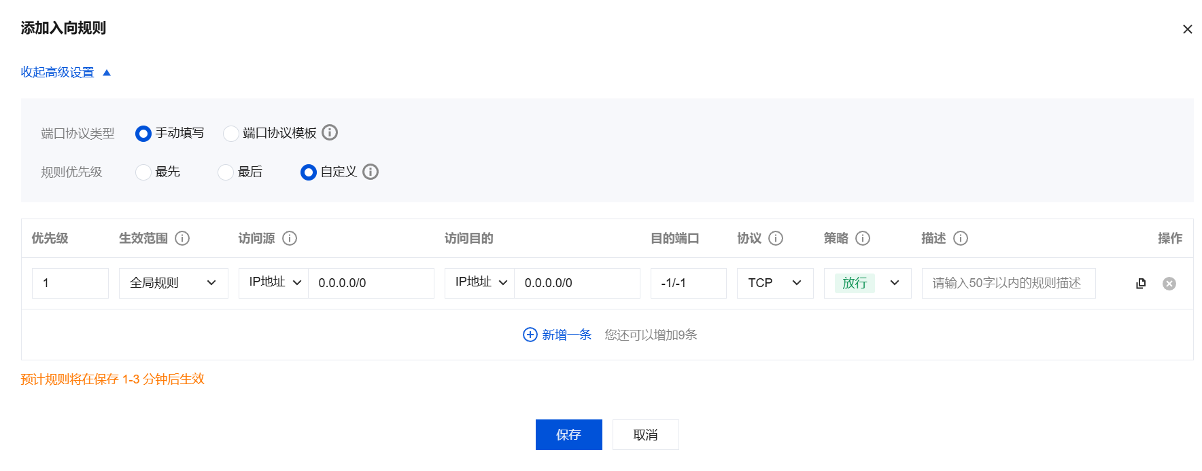Click 新增一条 to add a rule

pos(557,335)
